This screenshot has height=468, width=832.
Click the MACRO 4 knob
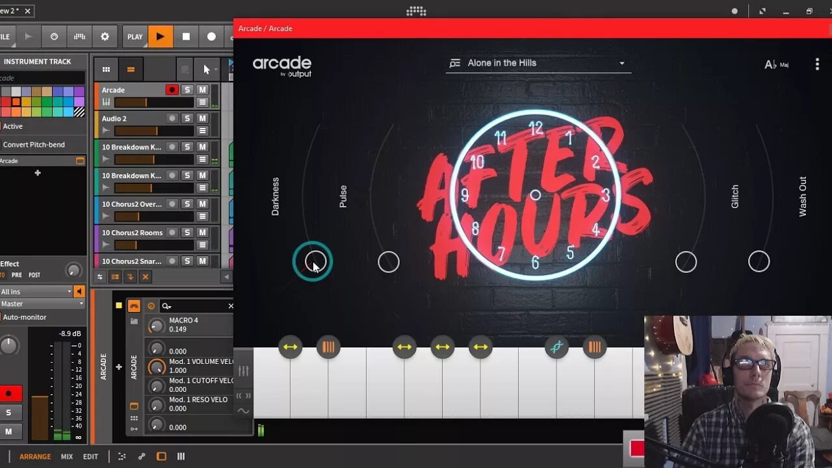click(157, 325)
